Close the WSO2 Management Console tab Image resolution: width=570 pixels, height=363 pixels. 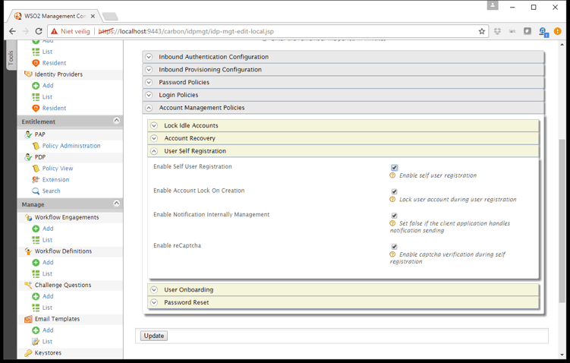[x=93, y=16]
